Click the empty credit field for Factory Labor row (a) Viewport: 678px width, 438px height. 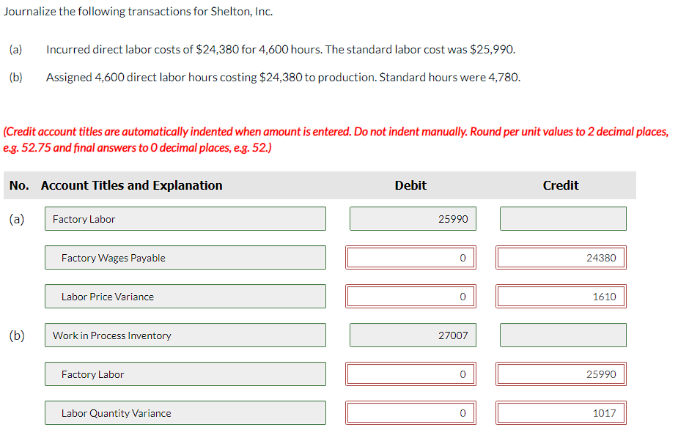563,218
